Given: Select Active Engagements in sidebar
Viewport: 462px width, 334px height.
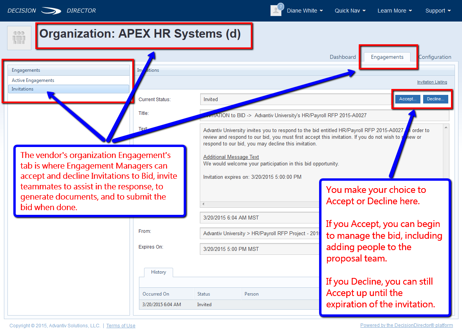Looking at the screenshot, I should tap(69, 80).
